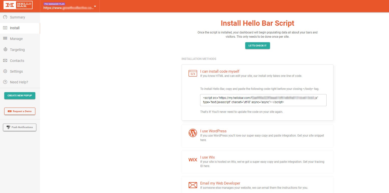
Task: Click the Contacts envelope icon
Action: (6, 60)
